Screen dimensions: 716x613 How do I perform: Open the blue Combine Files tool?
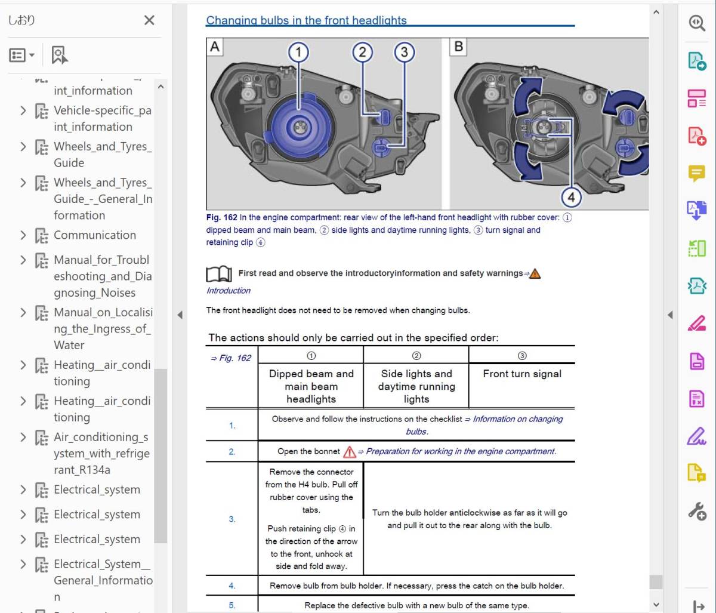[x=696, y=211]
